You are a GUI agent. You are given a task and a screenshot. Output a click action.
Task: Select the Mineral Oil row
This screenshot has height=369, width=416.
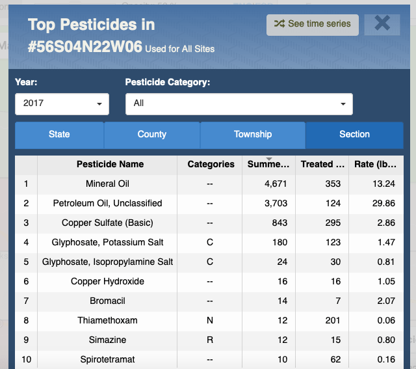(x=108, y=184)
